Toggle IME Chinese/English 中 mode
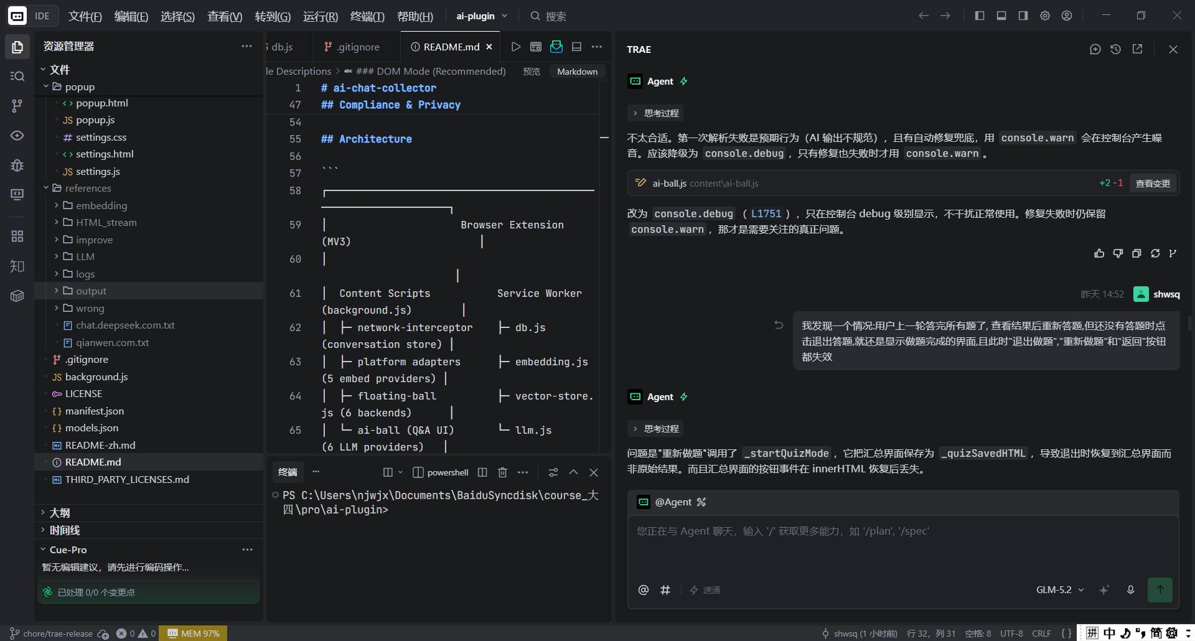The height and width of the screenshot is (641, 1195). pos(1110,634)
